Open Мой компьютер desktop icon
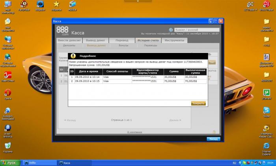 [x=8, y=7]
